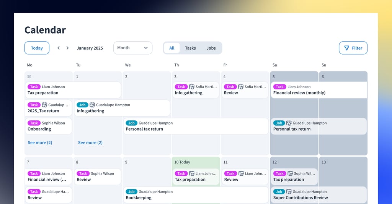Open the Bookkeeping job bar
Viewport: 392px width, 204px height.
pos(196,195)
